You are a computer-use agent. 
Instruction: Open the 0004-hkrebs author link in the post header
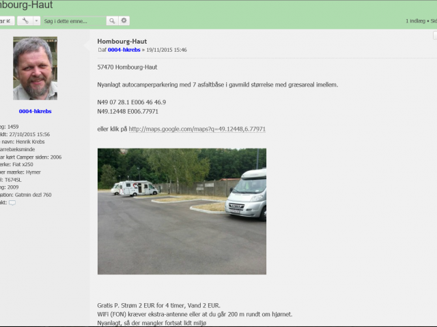(x=124, y=50)
